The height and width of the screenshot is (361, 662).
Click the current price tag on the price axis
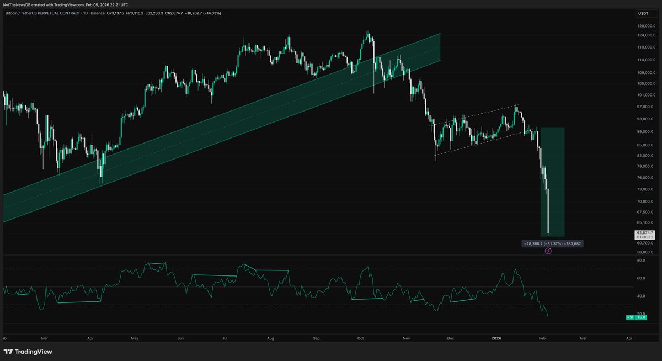coord(644,235)
